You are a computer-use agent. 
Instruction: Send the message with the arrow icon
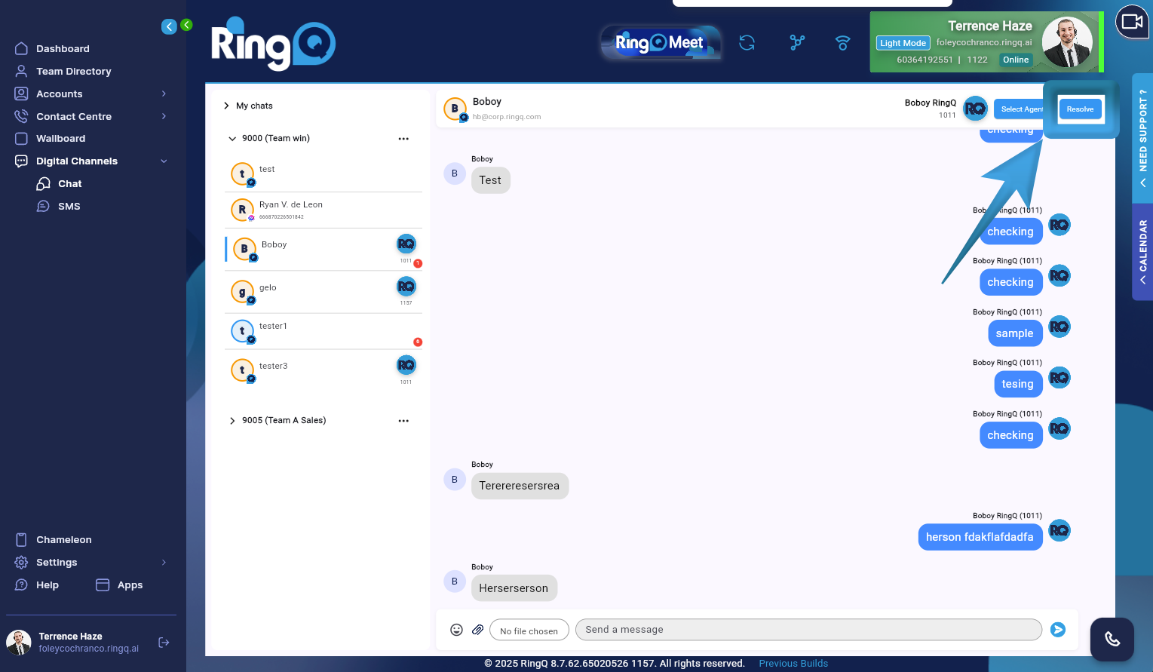click(1057, 629)
